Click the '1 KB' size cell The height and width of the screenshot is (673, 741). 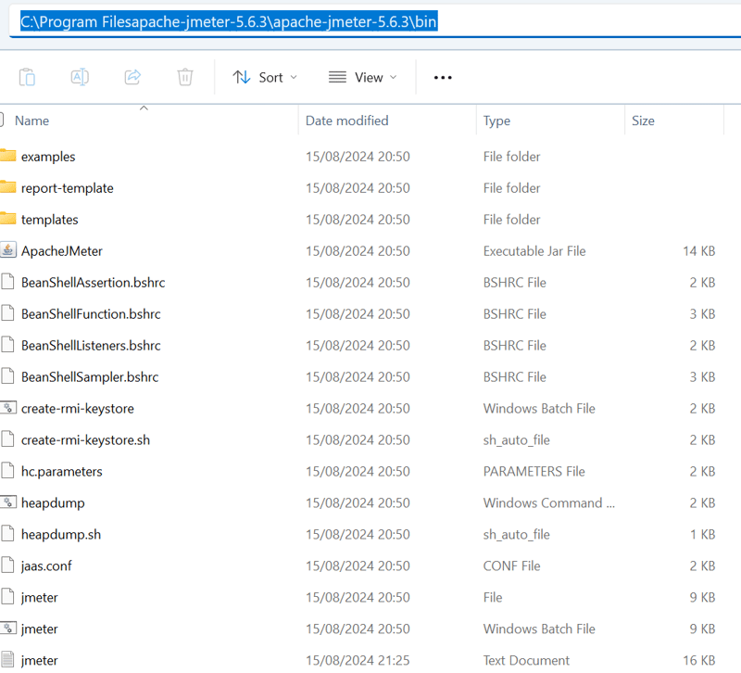[x=702, y=535]
